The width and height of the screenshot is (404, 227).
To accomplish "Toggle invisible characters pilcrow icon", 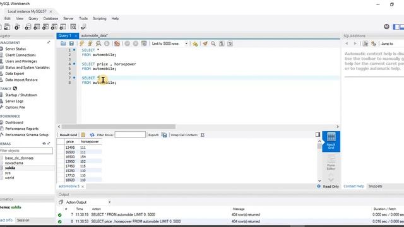I will point(222,44).
